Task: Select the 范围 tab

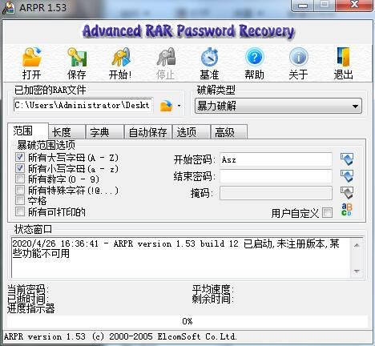Action: 28,131
